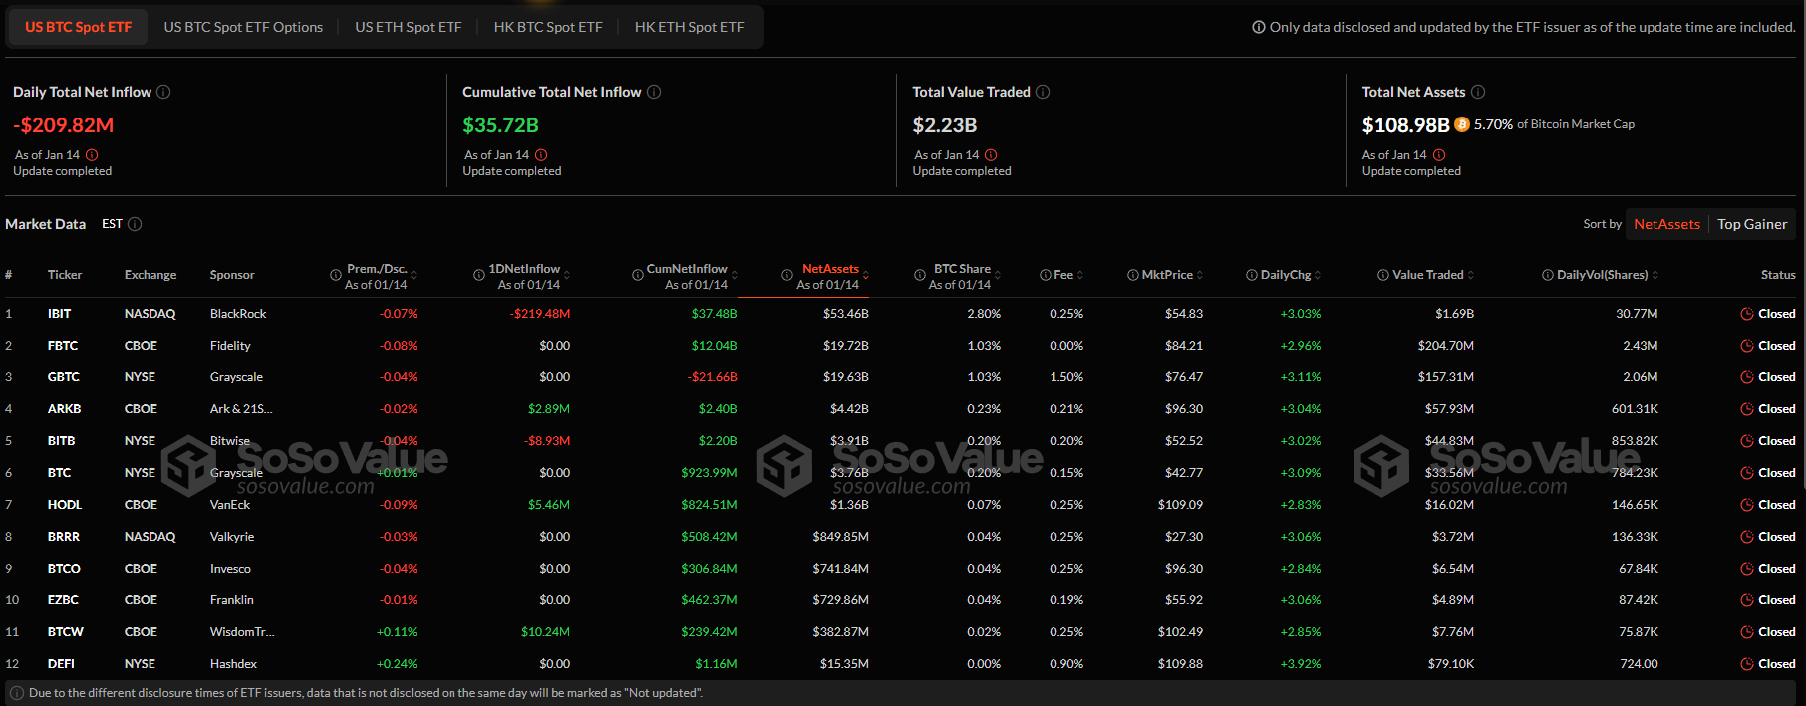Select the US BTC Spot ETF Options tab
The image size is (1806, 706).
(243, 27)
